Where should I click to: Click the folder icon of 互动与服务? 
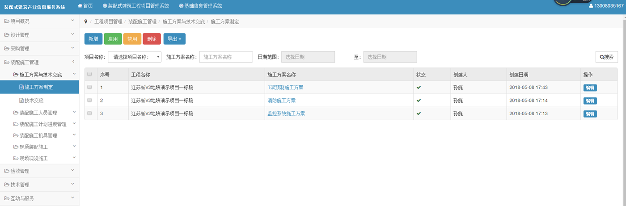(7, 198)
